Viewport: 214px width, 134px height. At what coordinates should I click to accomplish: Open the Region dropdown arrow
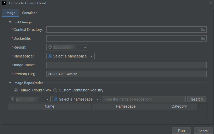pos(85,47)
